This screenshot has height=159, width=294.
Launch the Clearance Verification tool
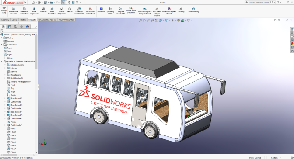pos(24,11)
